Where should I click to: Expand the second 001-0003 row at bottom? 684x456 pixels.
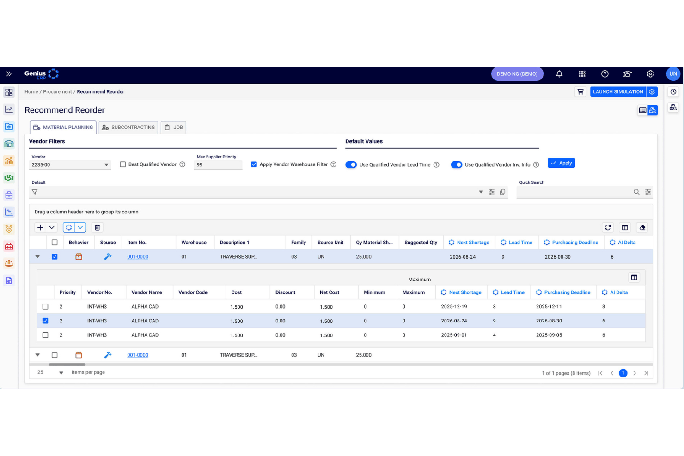[x=37, y=355]
